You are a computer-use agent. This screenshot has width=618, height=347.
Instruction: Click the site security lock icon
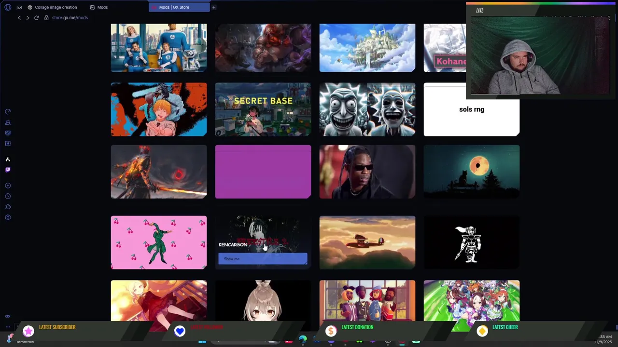(46, 18)
